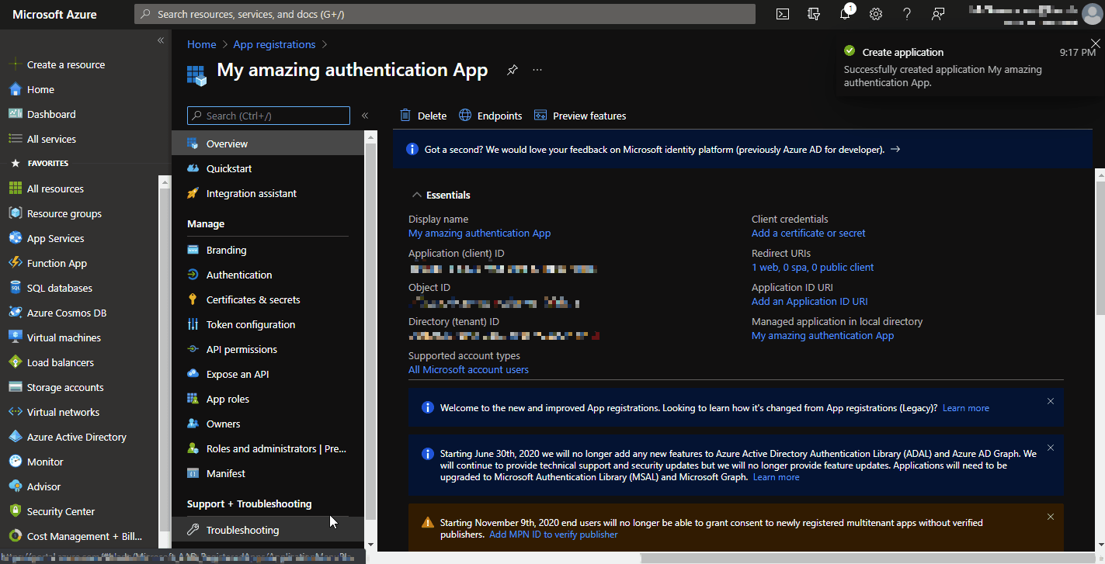Pin My amazing authentication App to dashboard
The image size is (1105, 564).
tap(512, 70)
